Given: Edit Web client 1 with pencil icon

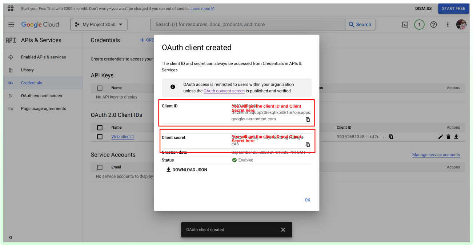Looking at the screenshot, I should tap(441, 137).
